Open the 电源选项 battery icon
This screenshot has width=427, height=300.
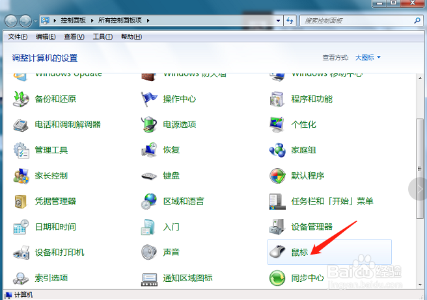click(149, 125)
